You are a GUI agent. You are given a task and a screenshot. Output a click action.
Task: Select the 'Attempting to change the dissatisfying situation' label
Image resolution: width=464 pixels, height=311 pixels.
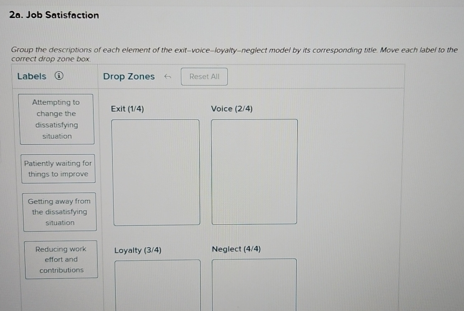(x=57, y=119)
